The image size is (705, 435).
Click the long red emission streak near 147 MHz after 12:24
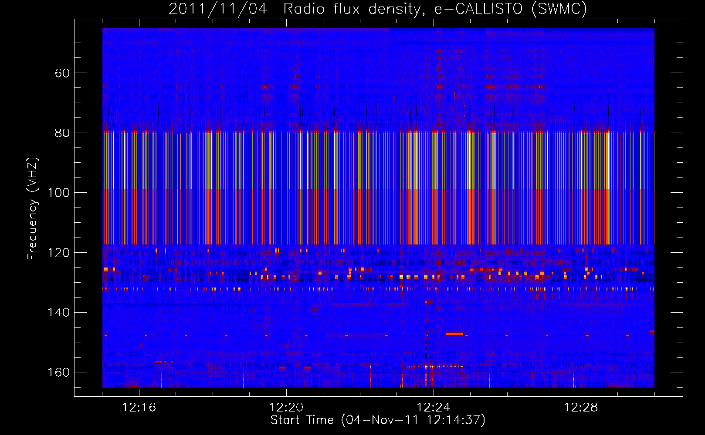pos(454,334)
